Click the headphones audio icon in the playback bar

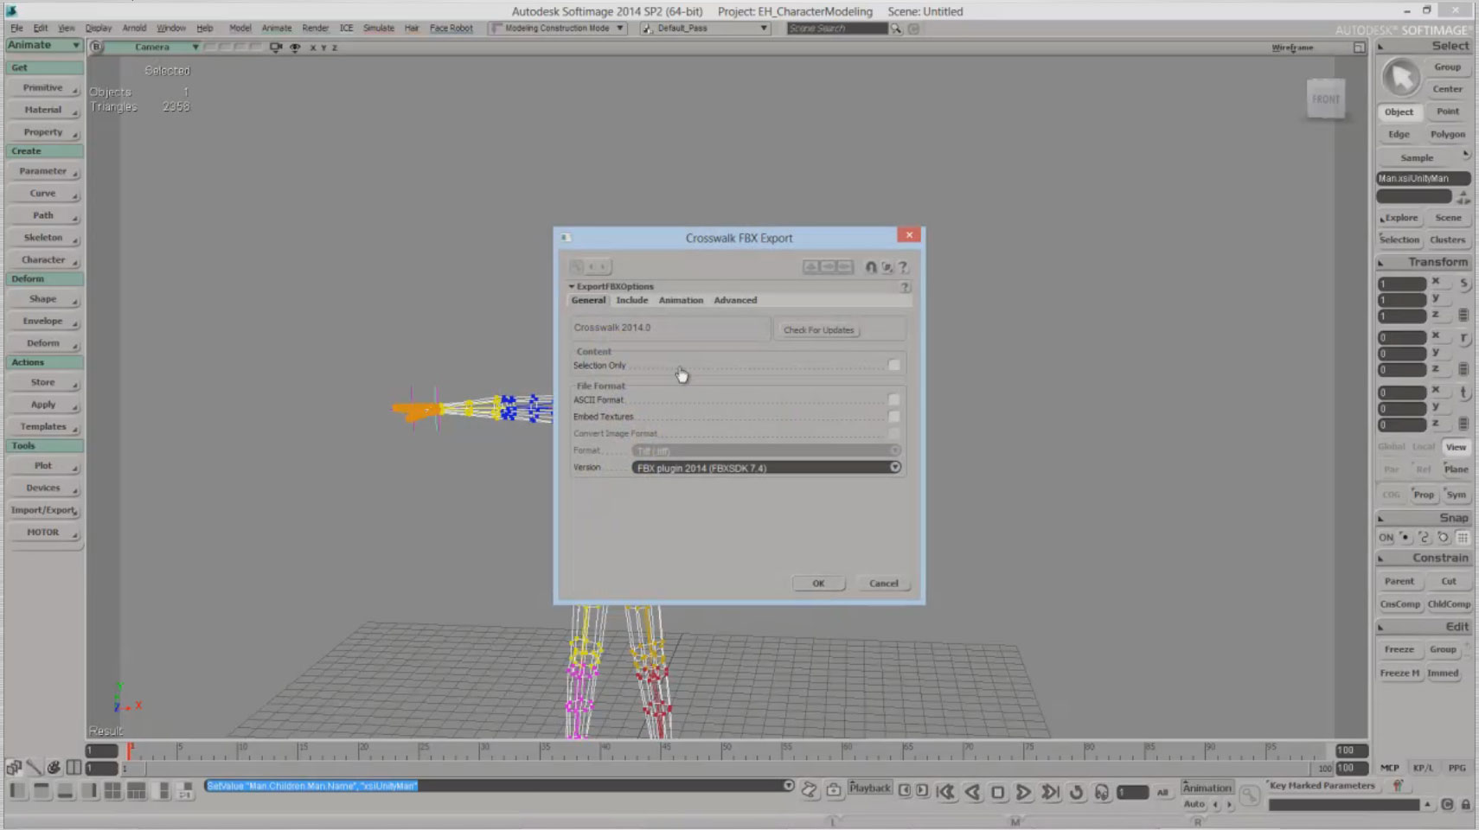(1101, 792)
